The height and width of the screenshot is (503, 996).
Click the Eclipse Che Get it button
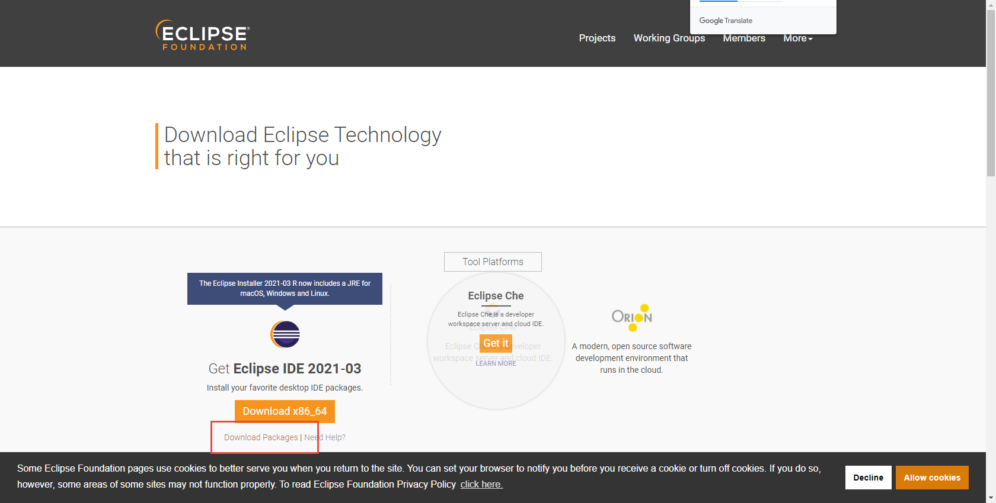point(496,343)
